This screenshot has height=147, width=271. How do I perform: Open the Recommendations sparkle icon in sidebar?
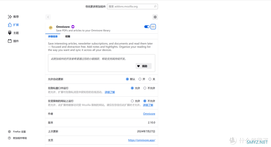(10, 17)
